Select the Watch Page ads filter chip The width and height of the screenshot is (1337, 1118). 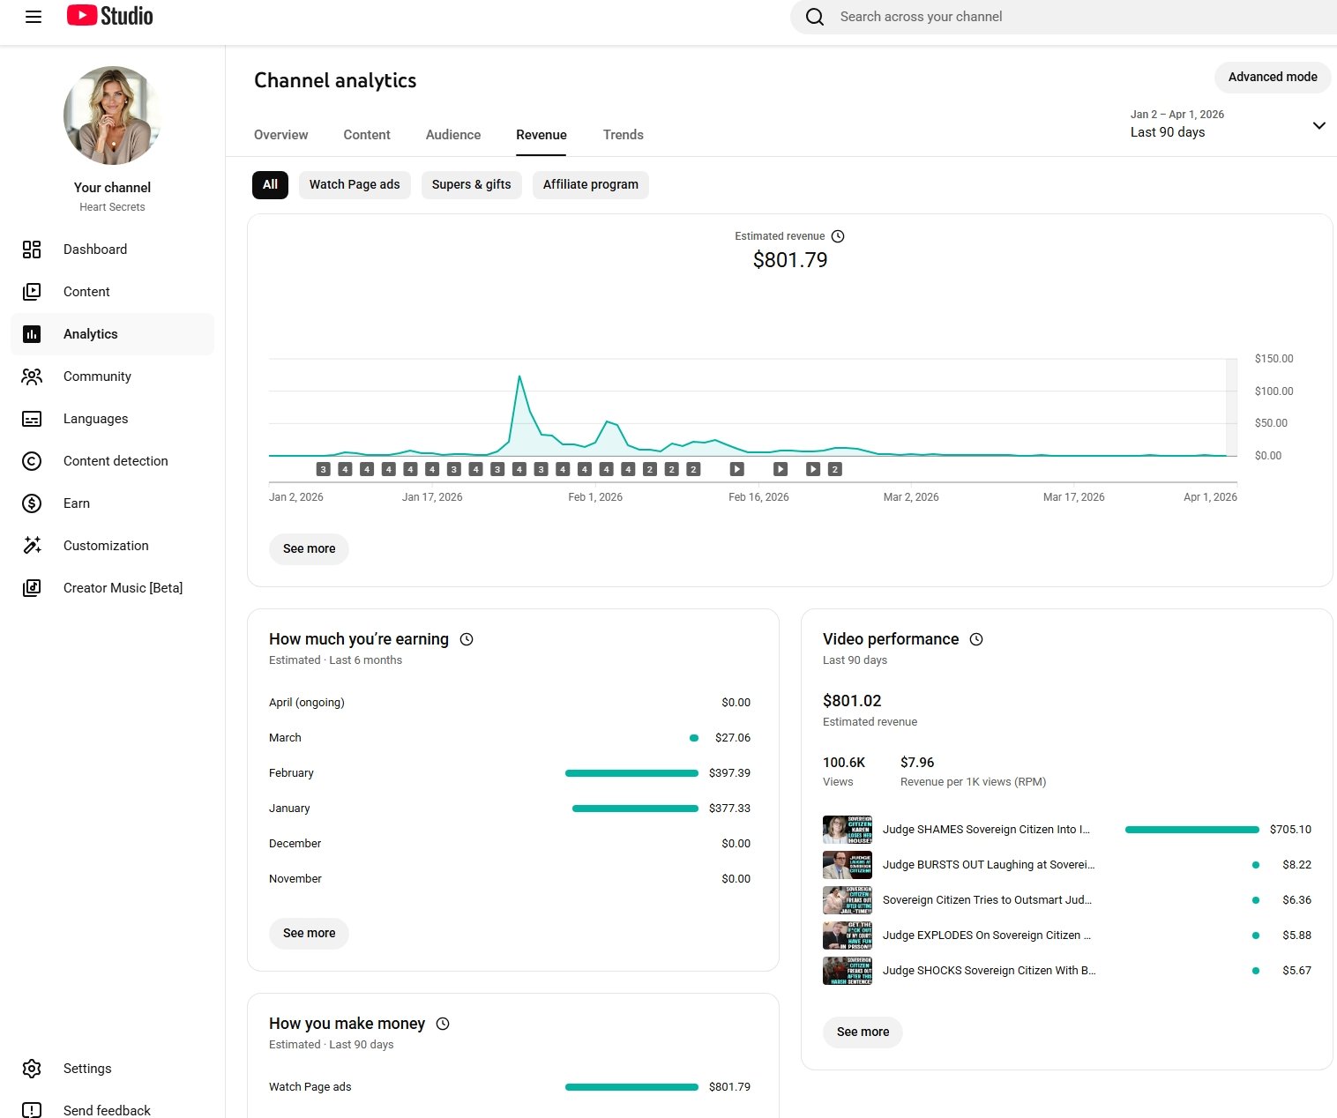(x=355, y=185)
